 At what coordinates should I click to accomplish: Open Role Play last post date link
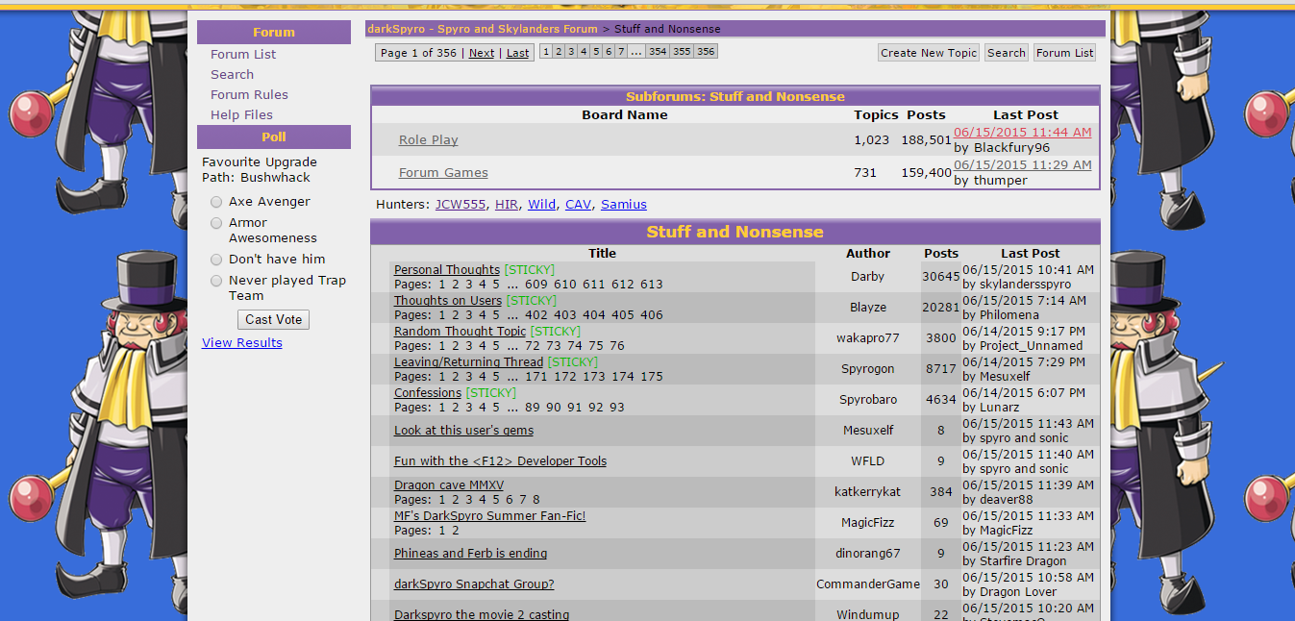click(1023, 133)
